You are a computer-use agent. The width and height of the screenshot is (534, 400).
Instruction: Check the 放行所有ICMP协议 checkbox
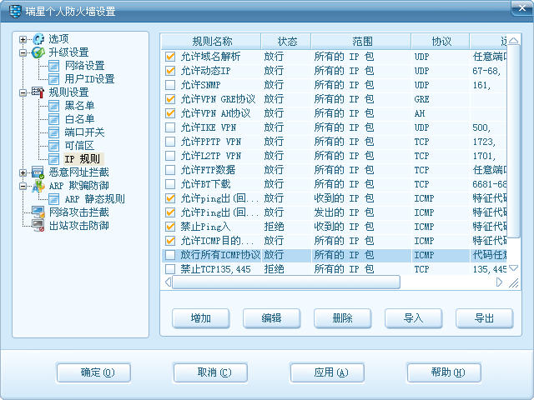point(170,255)
